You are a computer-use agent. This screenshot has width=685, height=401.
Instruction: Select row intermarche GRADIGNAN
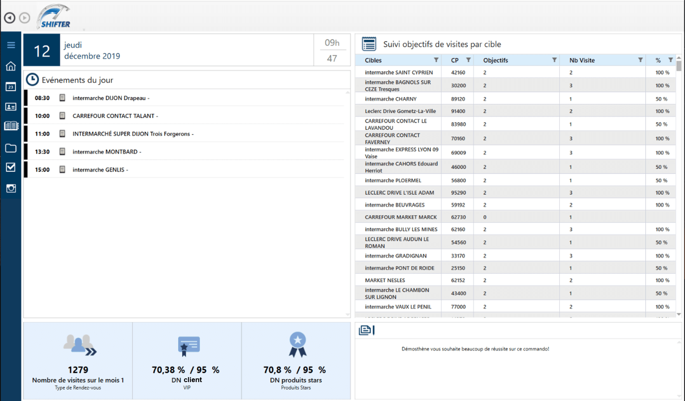[x=515, y=256]
